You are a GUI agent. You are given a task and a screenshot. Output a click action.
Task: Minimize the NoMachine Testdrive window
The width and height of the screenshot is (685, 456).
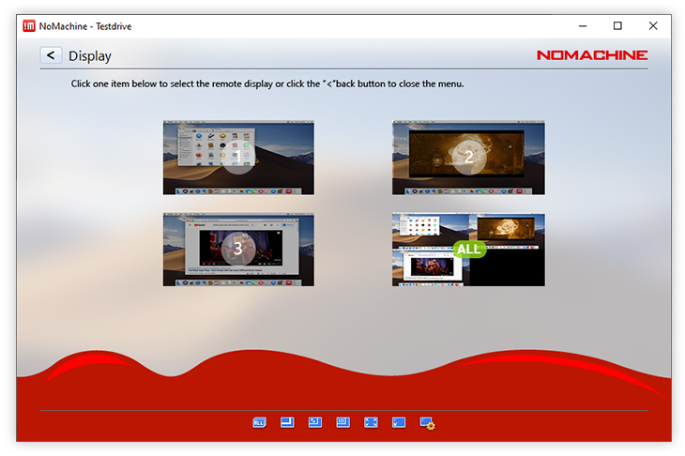click(582, 26)
